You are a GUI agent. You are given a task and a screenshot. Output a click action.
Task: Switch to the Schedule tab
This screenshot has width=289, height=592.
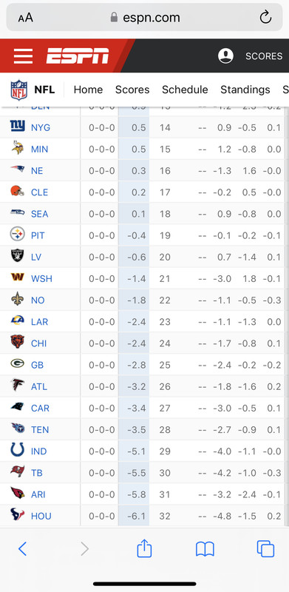pos(185,90)
